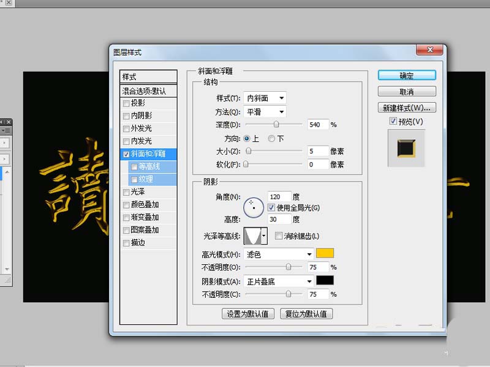This screenshot has height=367, width=490.
Task: Enable the 渐变叠加 checkbox
Action: pyautogui.click(x=126, y=218)
